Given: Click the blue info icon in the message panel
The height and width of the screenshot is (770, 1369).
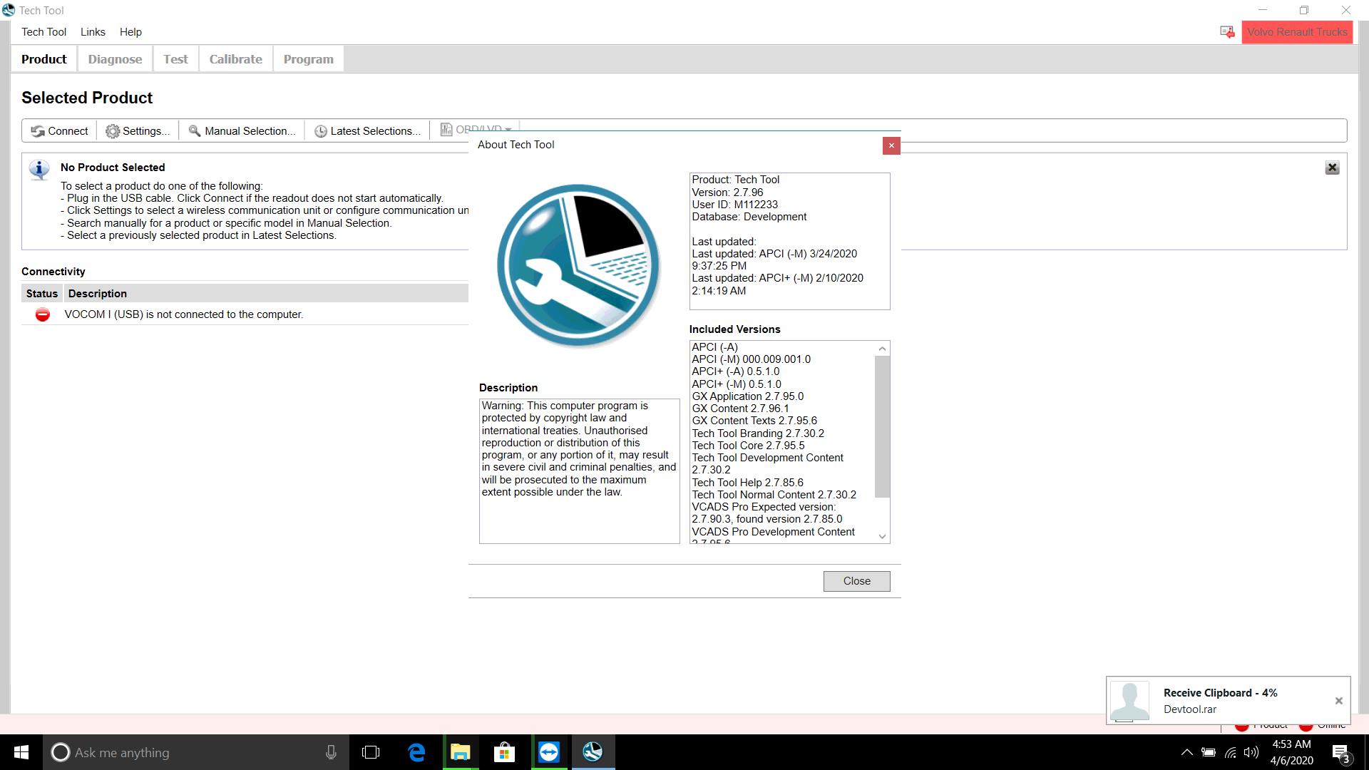Looking at the screenshot, I should point(39,170).
